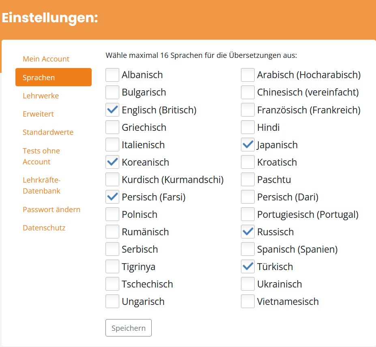Open Passwort ändern in sidebar
The height and width of the screenshot is (347, 376).
[52, 209]
